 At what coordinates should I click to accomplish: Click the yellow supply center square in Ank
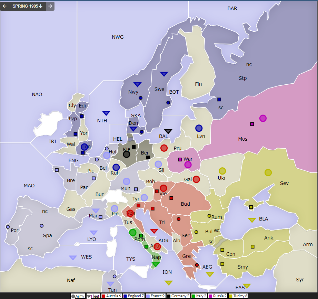point(252,246)
